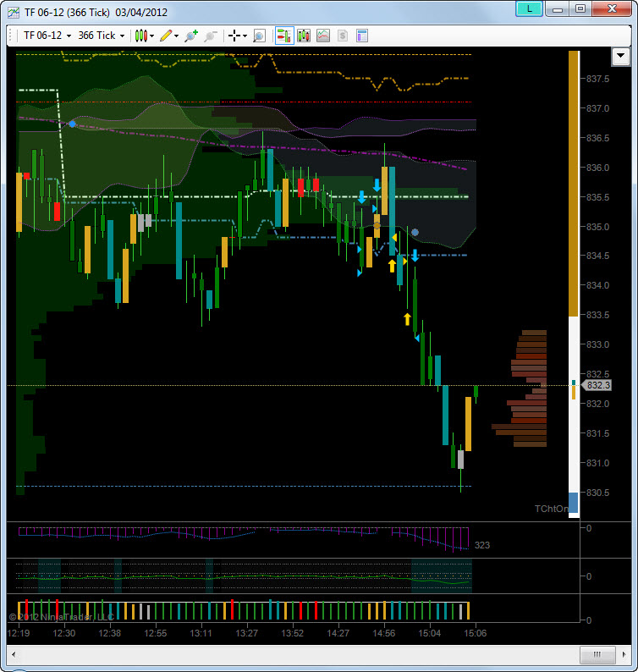Click the 323 indicator value label

coord(482,545)
